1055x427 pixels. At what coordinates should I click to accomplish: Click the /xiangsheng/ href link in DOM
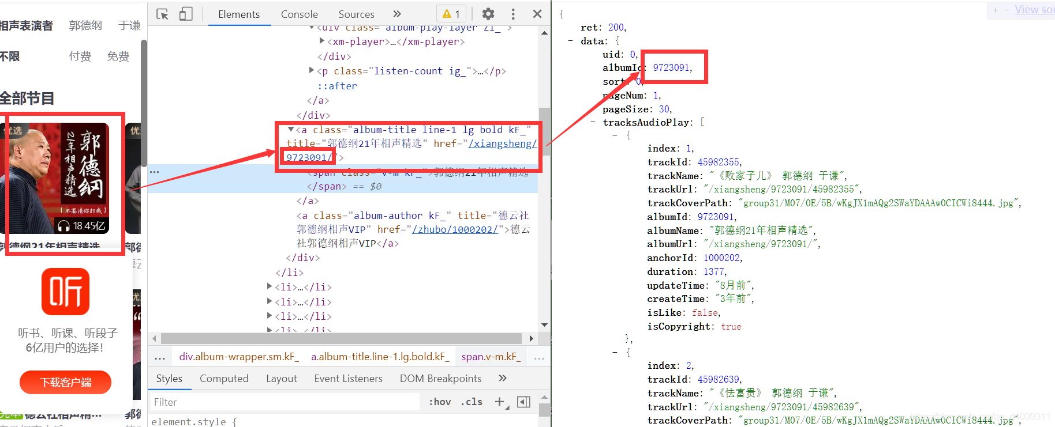click(x=503, y=143)
